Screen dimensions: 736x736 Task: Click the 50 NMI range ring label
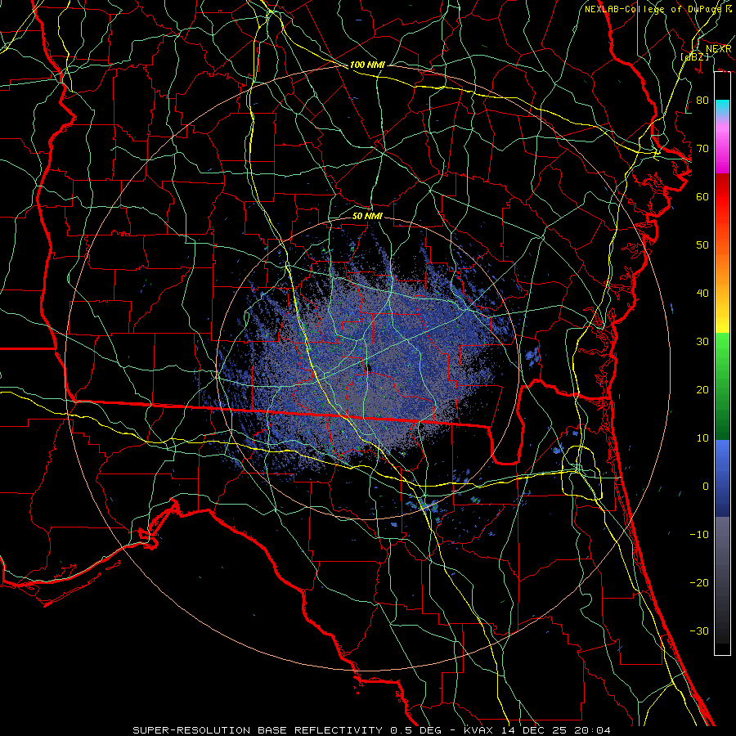coord(367,216)
